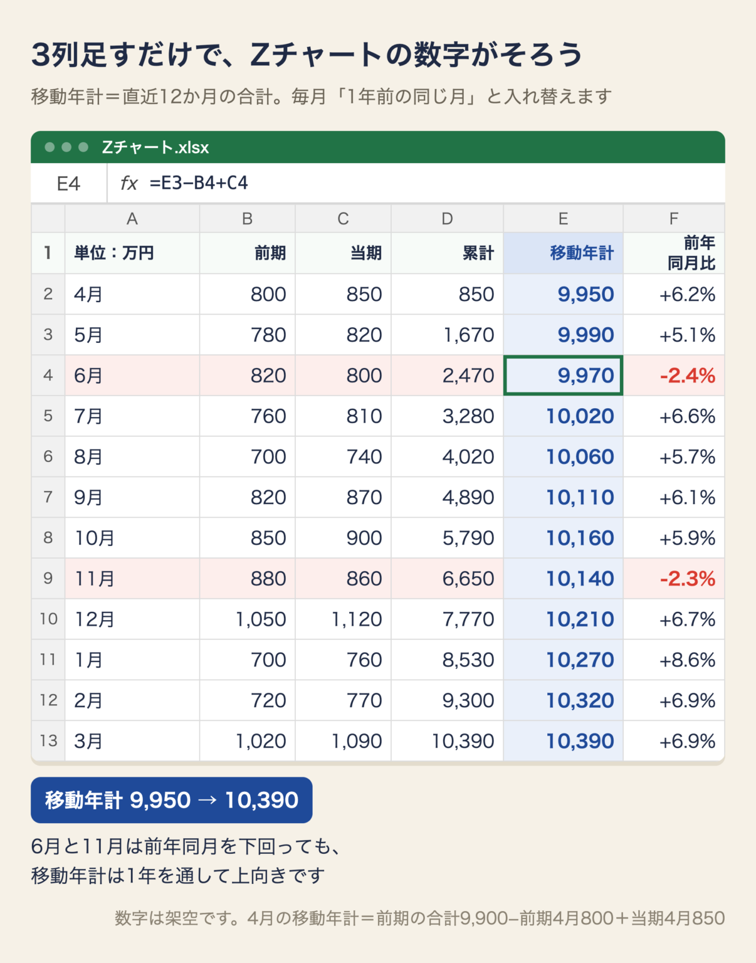Select the active cell with 9,970

[x=564, y=376]
